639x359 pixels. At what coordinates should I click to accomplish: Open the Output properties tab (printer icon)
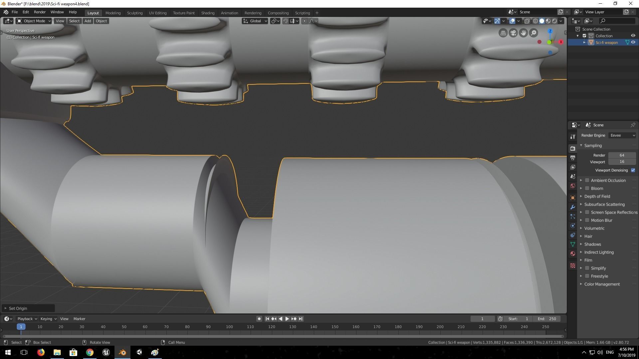[x=573, y=158]
